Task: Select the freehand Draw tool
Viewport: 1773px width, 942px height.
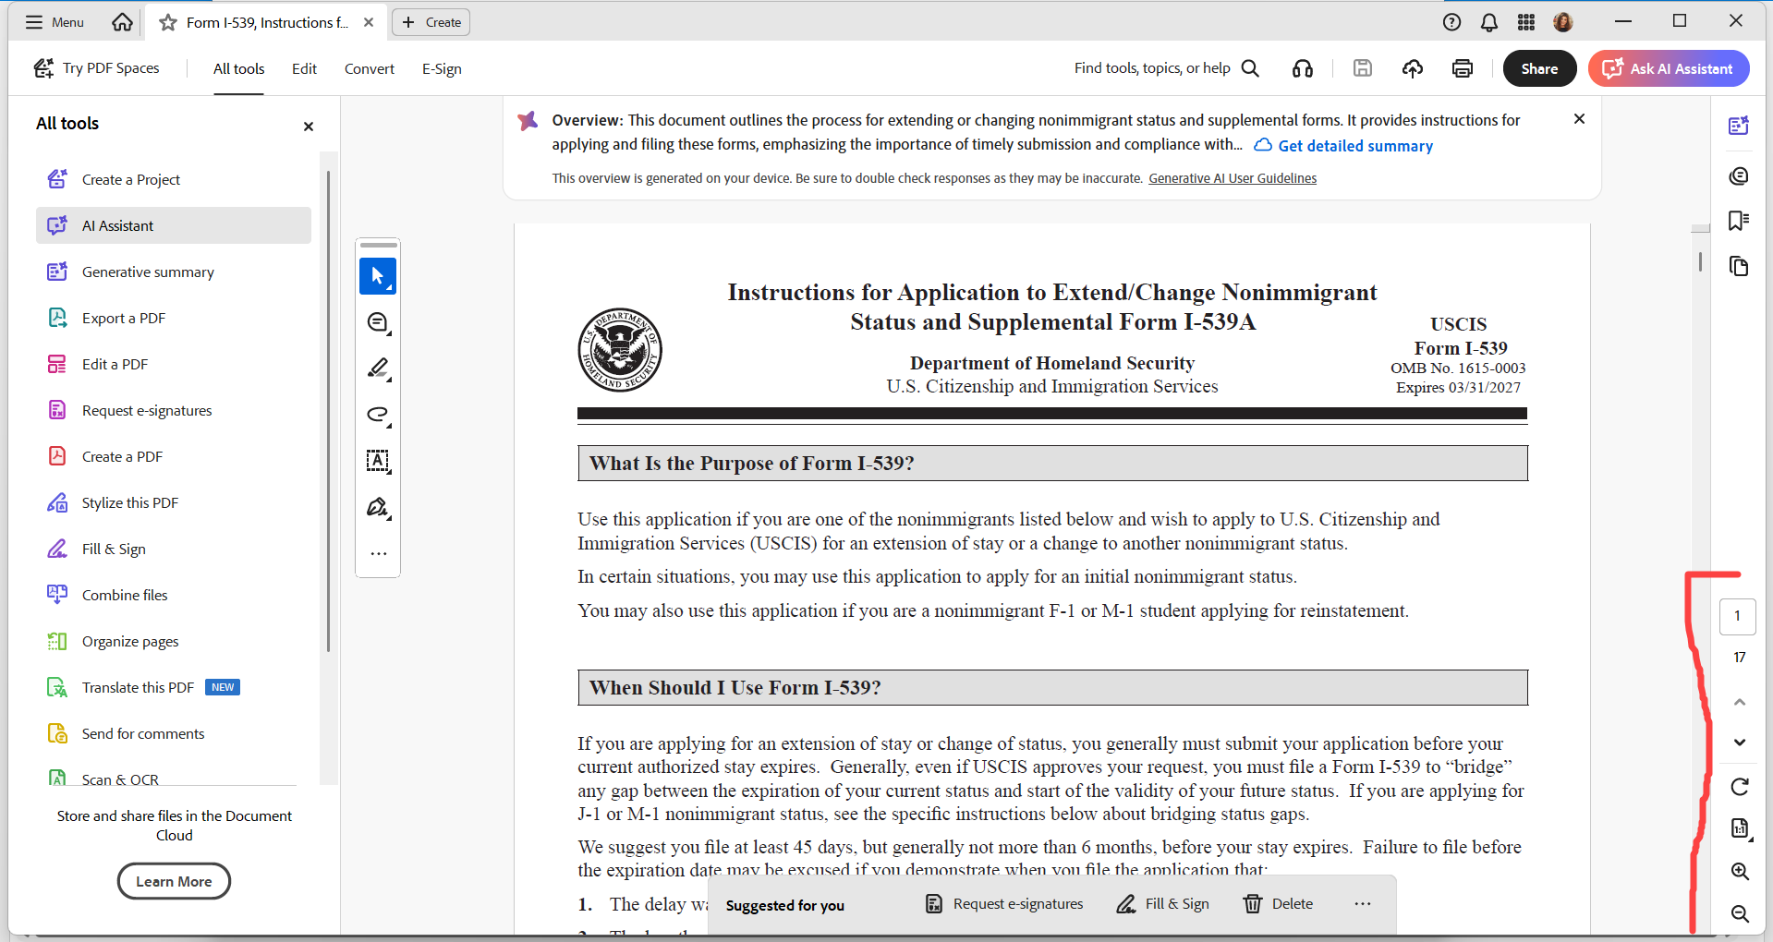Action: click(x=378, y=415)
